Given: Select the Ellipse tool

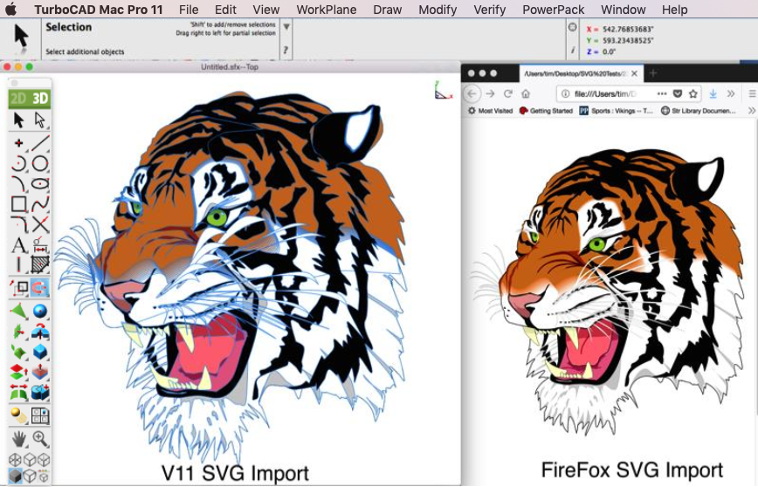Looking at the screenshot, I should [39, 184].
